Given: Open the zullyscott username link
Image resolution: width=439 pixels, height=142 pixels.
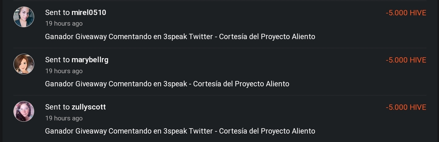Looking at the screenshot, I should point(89,107).
